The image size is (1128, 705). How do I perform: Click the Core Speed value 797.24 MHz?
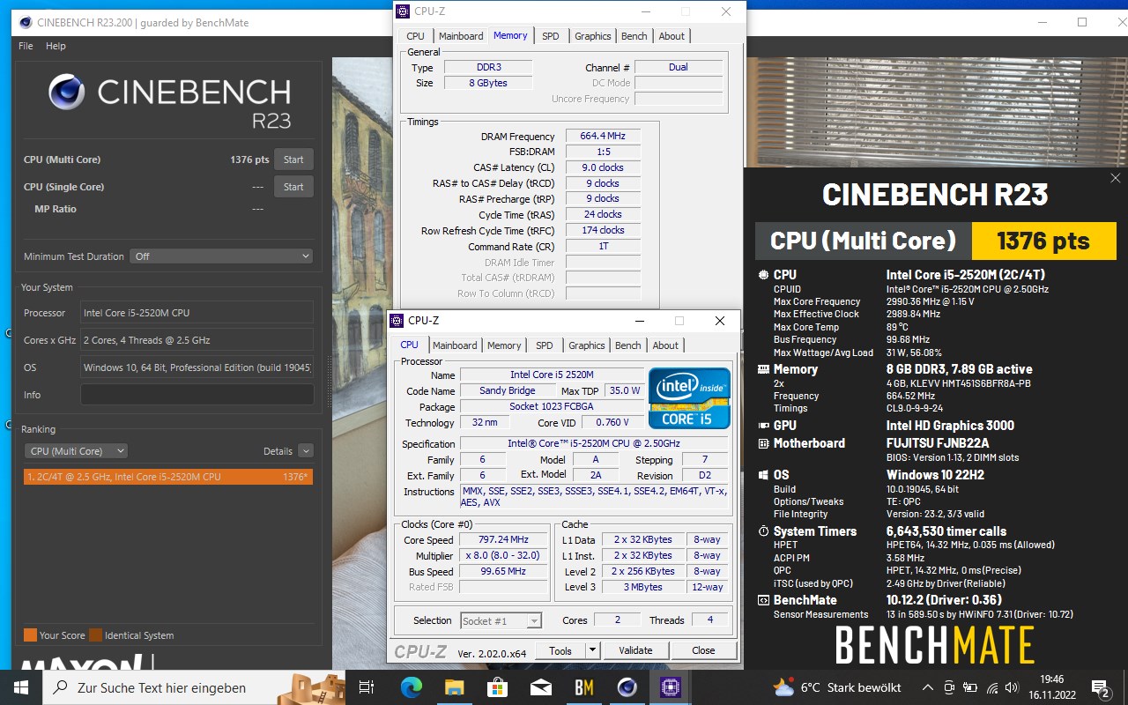503,539
